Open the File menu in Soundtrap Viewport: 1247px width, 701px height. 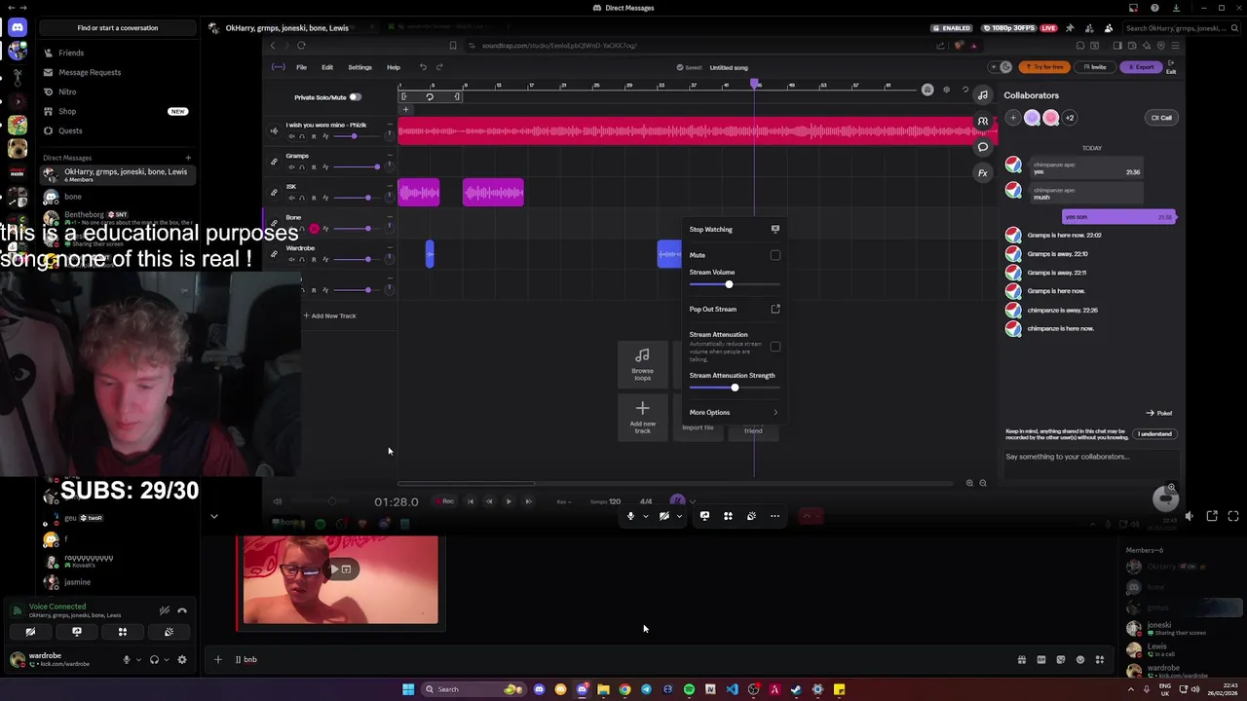302,67
